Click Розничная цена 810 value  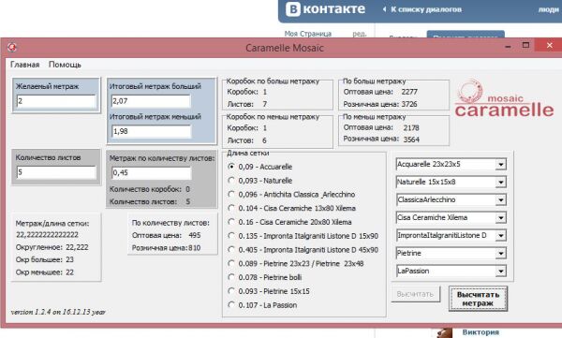tap(195, 248)
